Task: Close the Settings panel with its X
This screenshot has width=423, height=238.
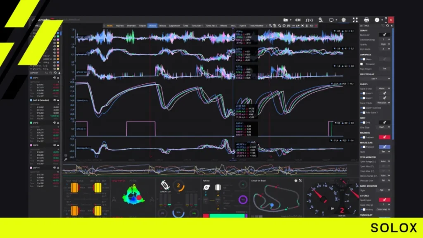Action: pyautogui.click(x=392, y=26)
